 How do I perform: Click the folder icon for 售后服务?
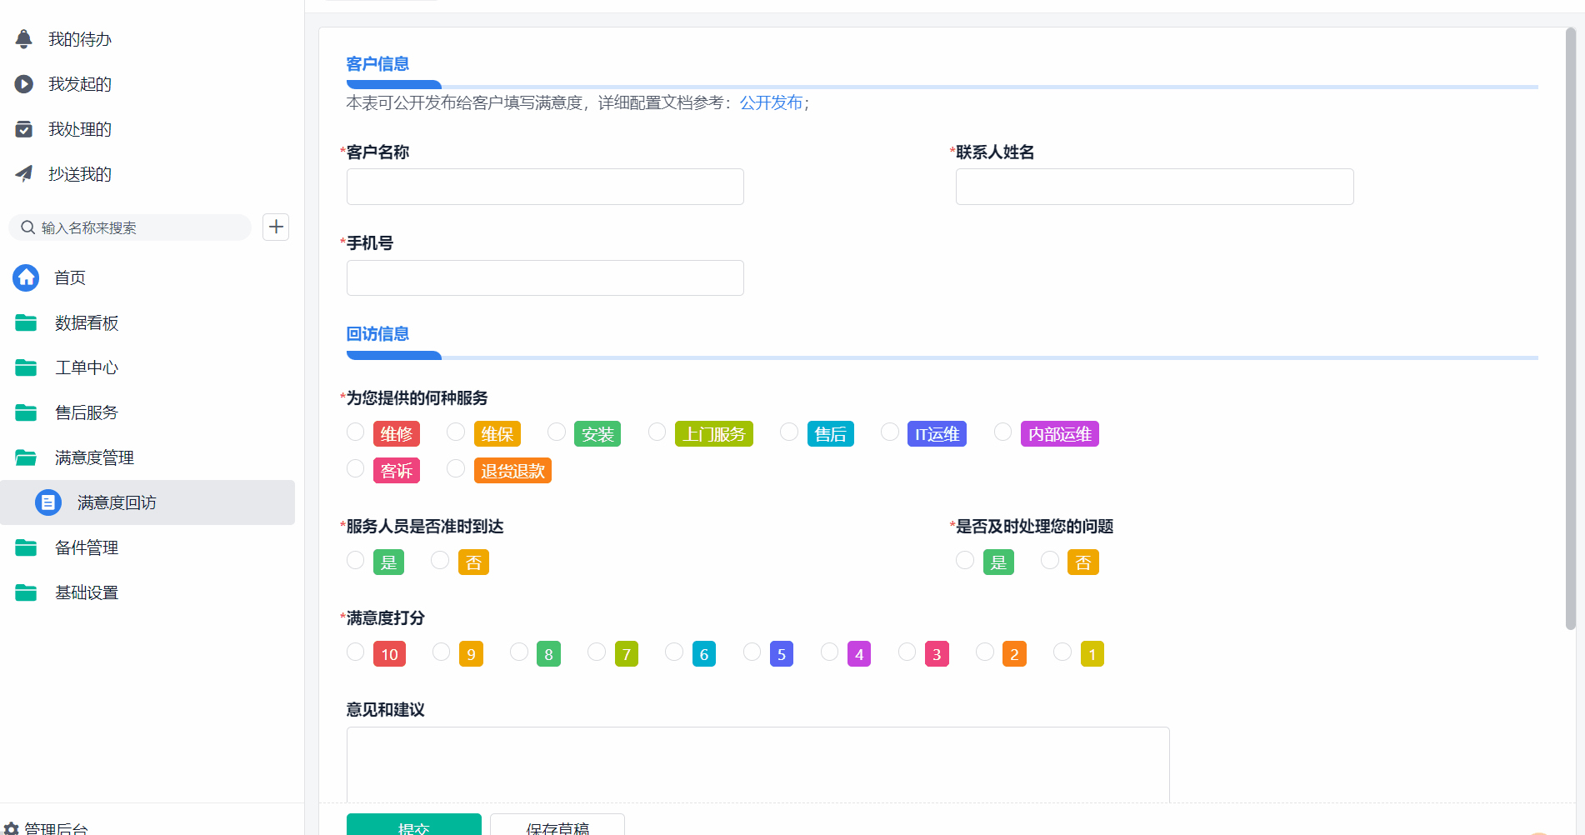coord(26,412)
